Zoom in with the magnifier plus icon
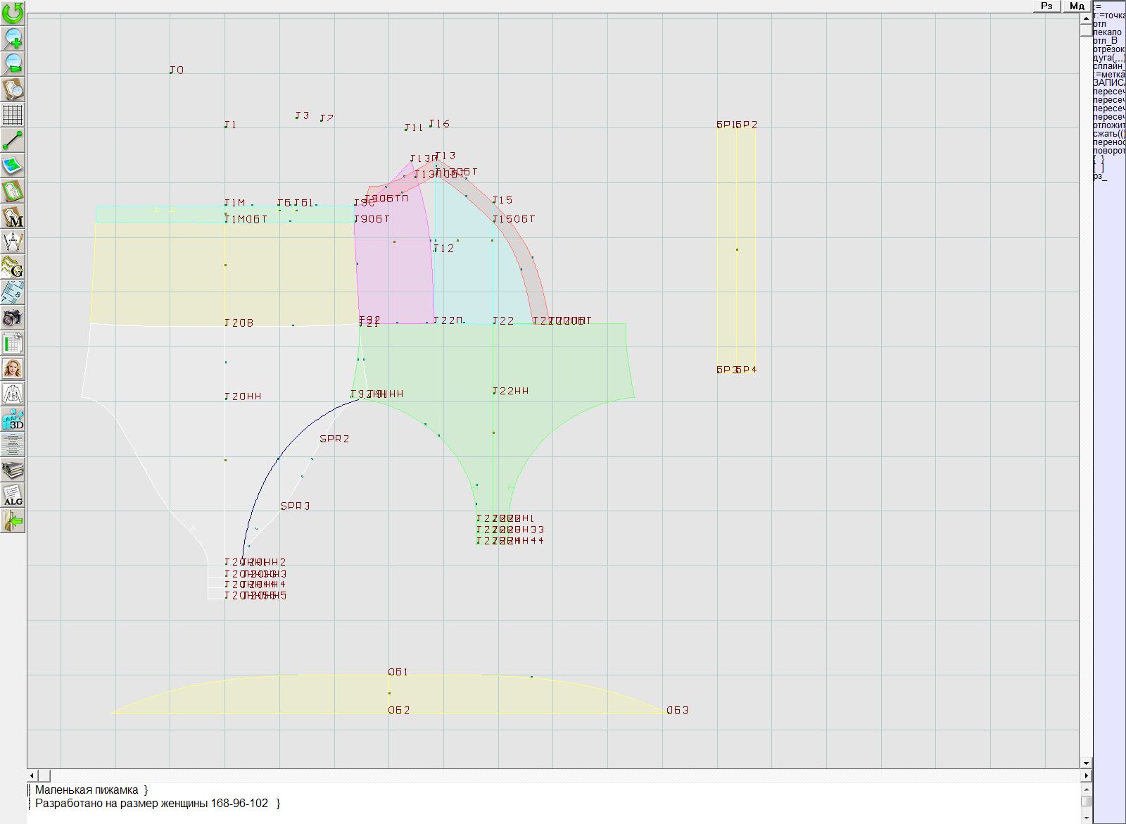Viewport: 1126px width, 824px height. coord(13,38)
